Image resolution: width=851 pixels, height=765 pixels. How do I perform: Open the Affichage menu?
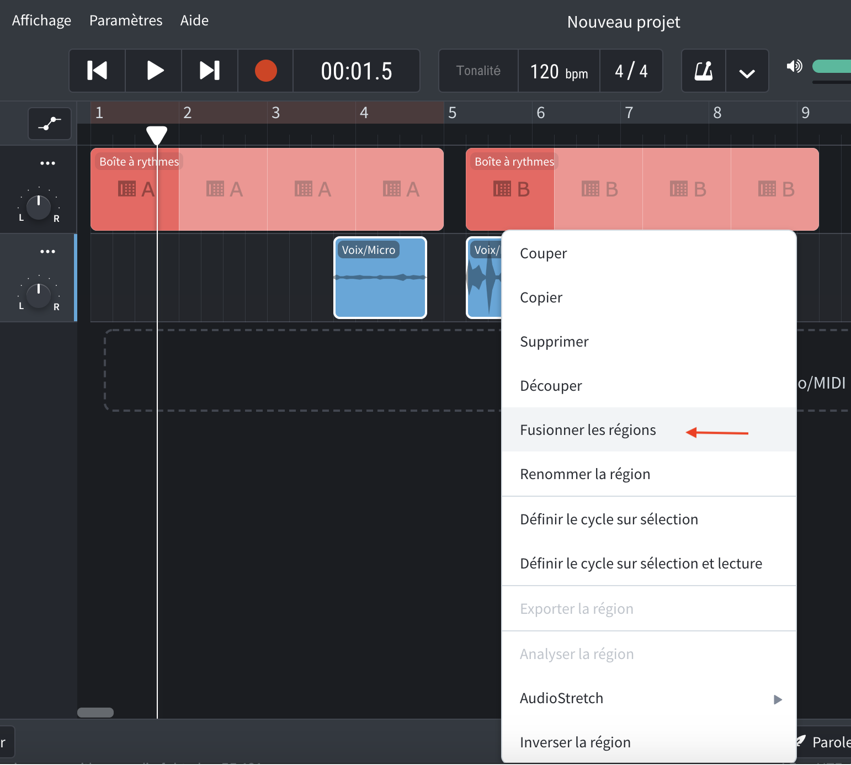41,20
